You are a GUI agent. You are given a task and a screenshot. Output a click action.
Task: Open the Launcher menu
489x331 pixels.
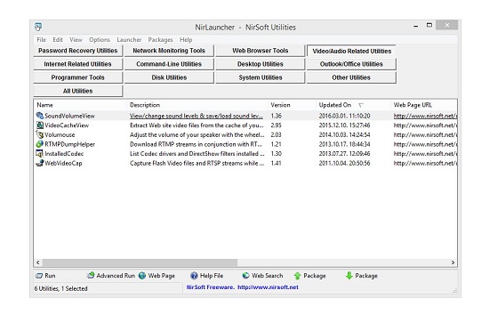click(129, 40)
